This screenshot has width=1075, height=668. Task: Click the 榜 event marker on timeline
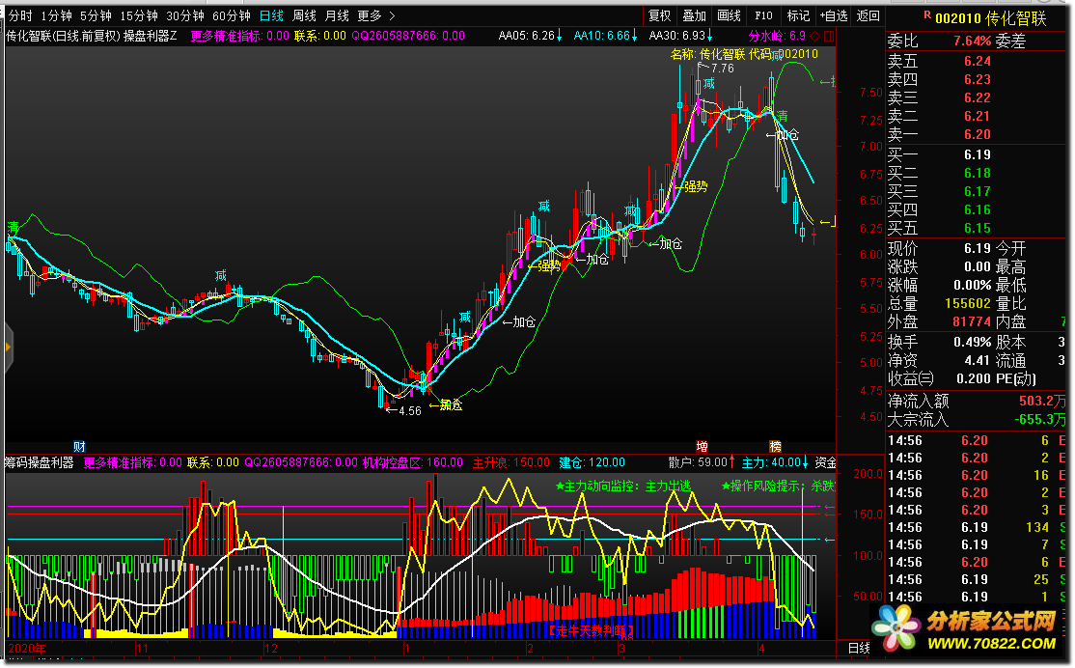[x=776, y=447]
